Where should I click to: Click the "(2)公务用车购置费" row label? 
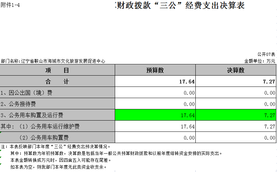57,138
